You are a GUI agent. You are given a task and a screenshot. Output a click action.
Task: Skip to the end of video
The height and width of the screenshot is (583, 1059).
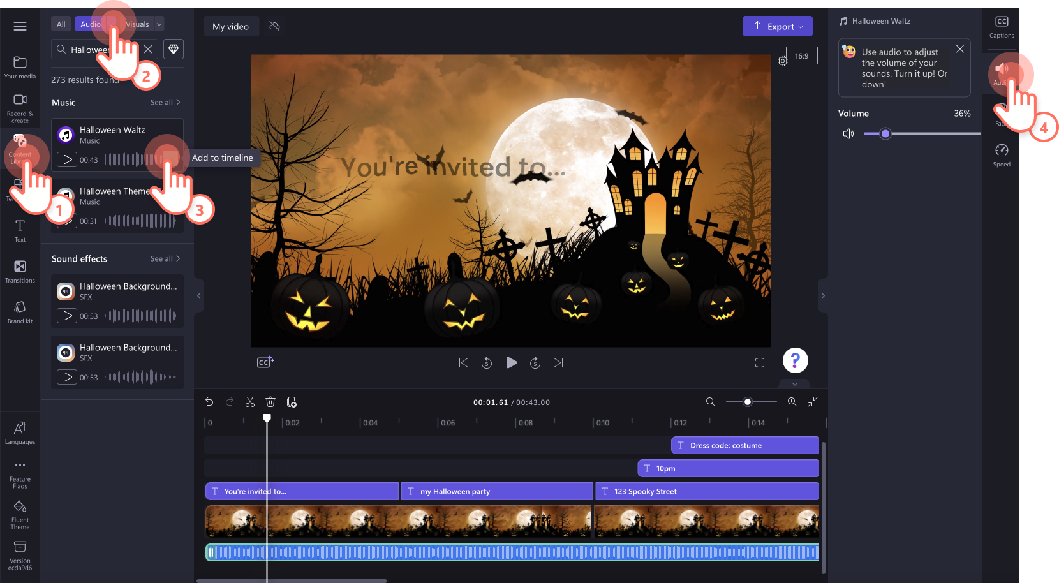point(558,362)
